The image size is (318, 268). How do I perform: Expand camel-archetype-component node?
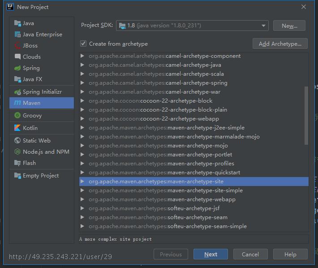tap(82, 56)
